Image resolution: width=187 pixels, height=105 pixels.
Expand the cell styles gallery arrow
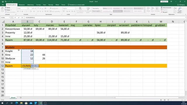(x=144, y=12)
